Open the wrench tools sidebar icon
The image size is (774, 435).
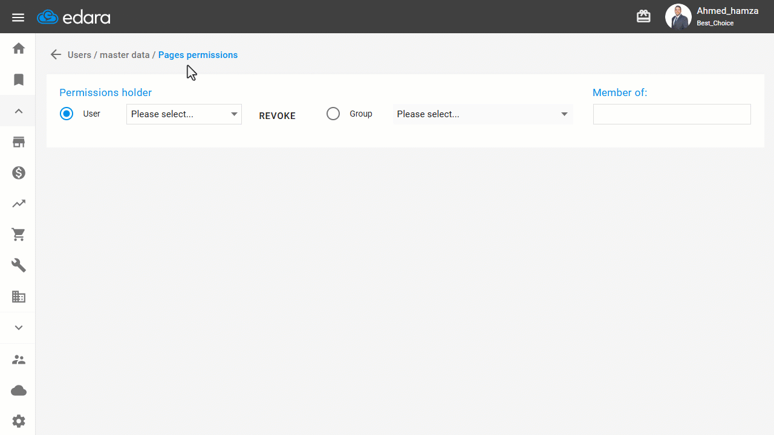pos(19,265)
